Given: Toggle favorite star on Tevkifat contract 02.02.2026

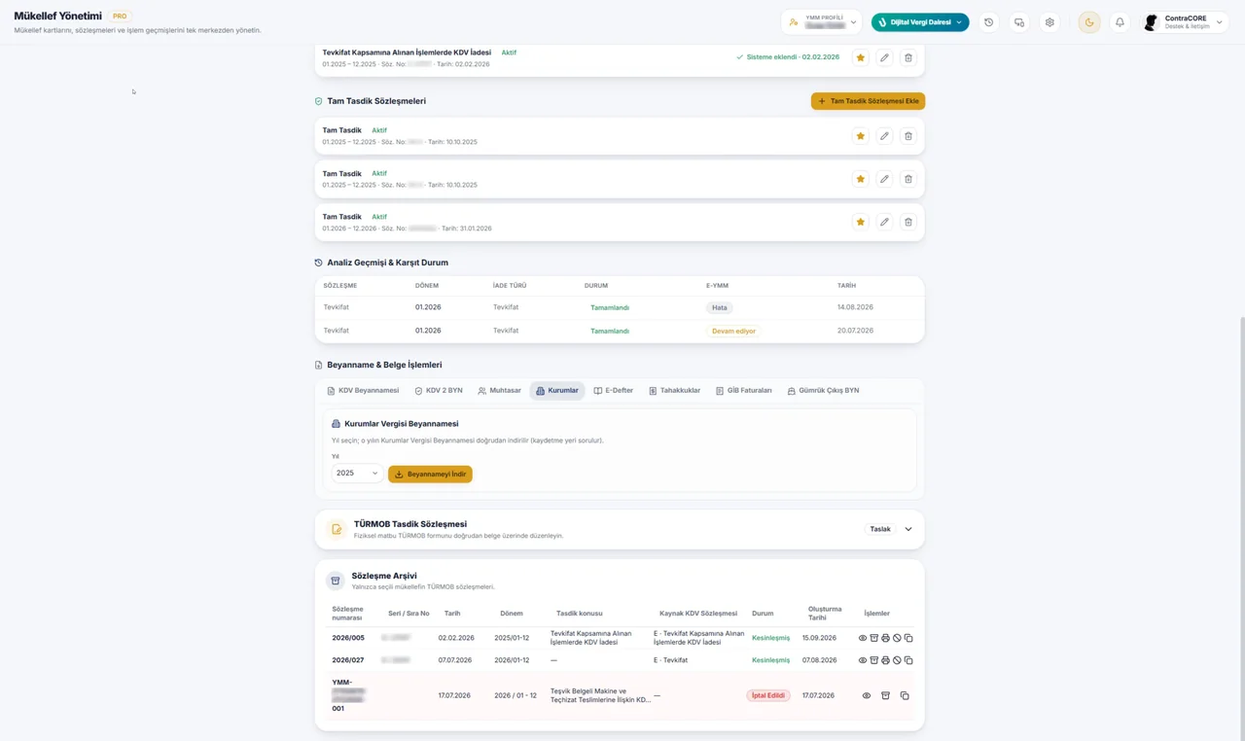Looking at the screenshot, I should [x=860, y=57].
